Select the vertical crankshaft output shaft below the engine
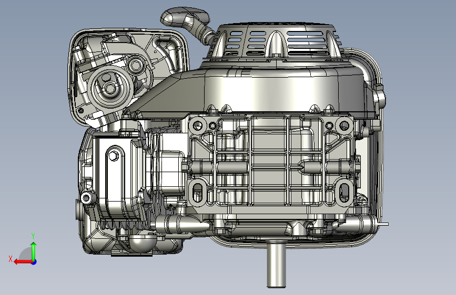The width and height of the screenshot is (456, 295). coord(276,265)
